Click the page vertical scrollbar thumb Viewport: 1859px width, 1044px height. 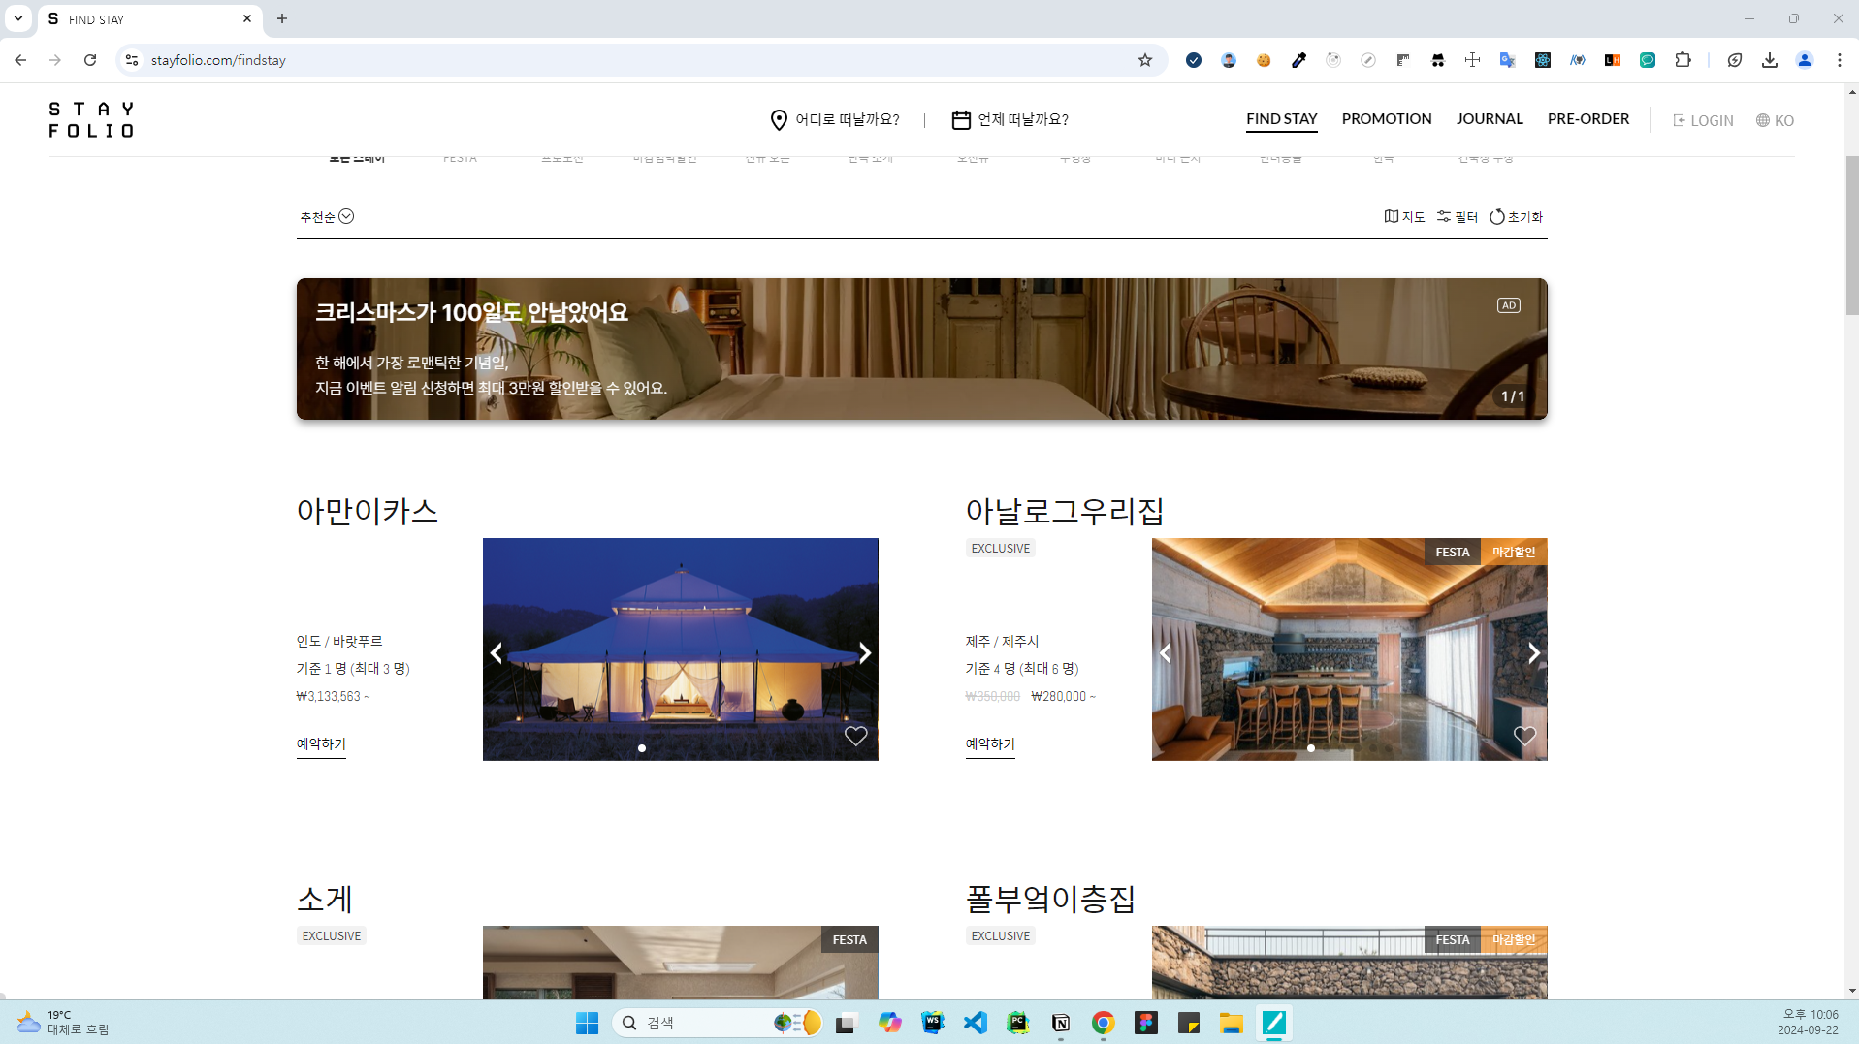[1851, 233]
